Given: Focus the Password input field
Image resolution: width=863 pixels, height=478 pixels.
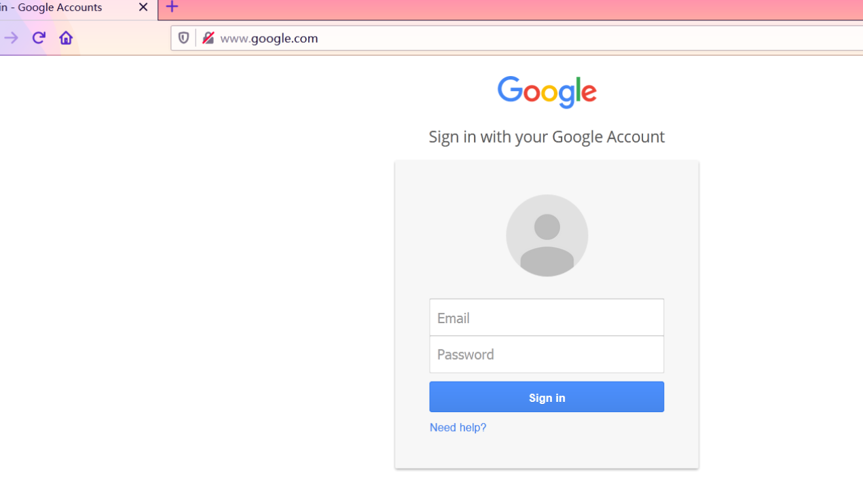Looking at the screenshot, I should 547,354.
